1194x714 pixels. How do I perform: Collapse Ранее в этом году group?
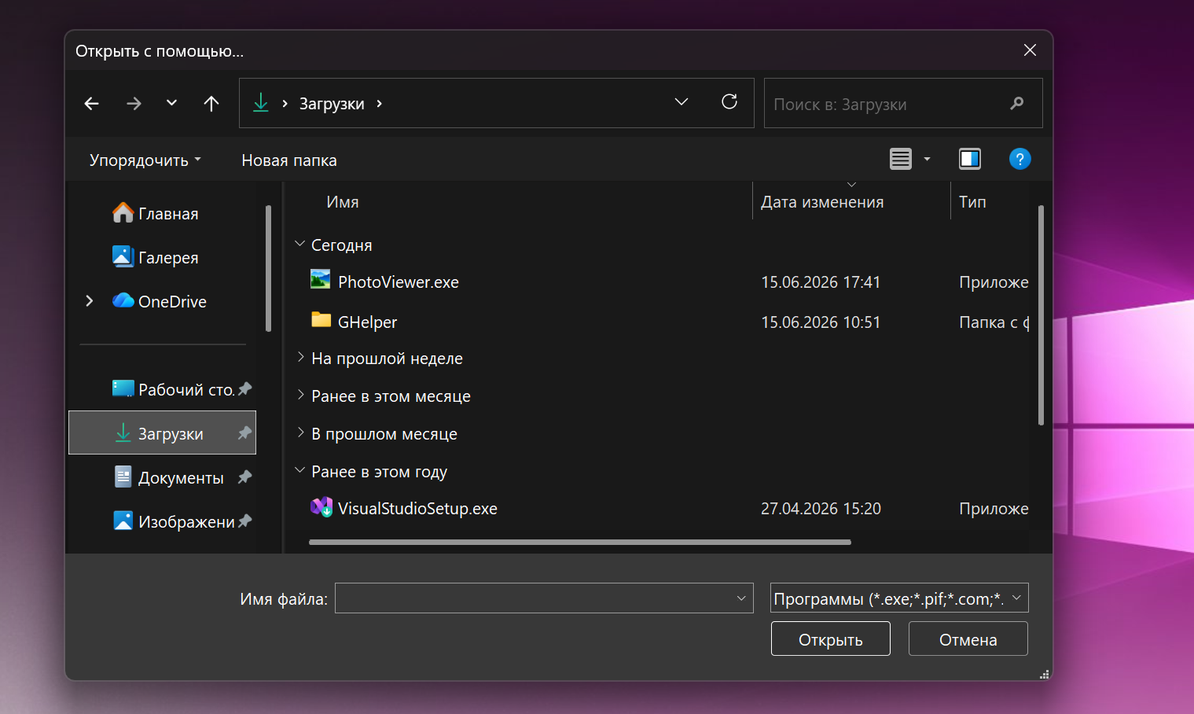pos(299,471)
